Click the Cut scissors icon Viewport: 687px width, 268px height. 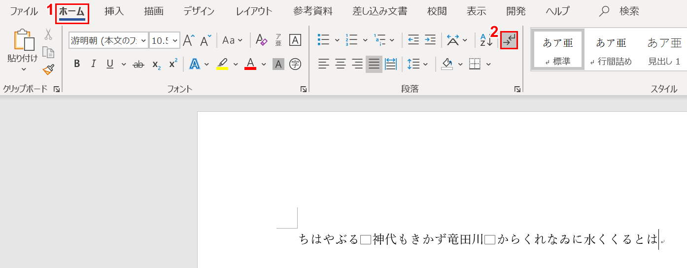click(48, 34)
